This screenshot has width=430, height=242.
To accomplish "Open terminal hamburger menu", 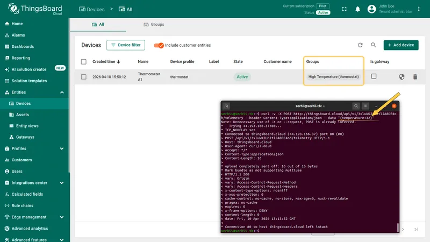I will [x=365, y=106].
